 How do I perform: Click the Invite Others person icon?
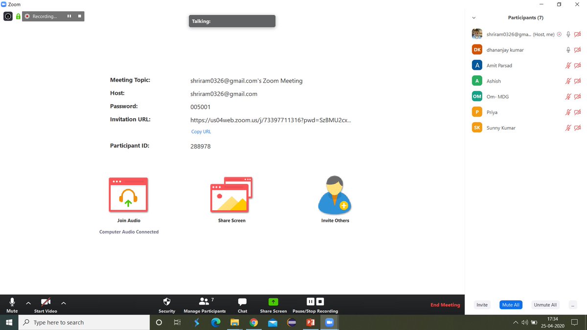[335, 195]
